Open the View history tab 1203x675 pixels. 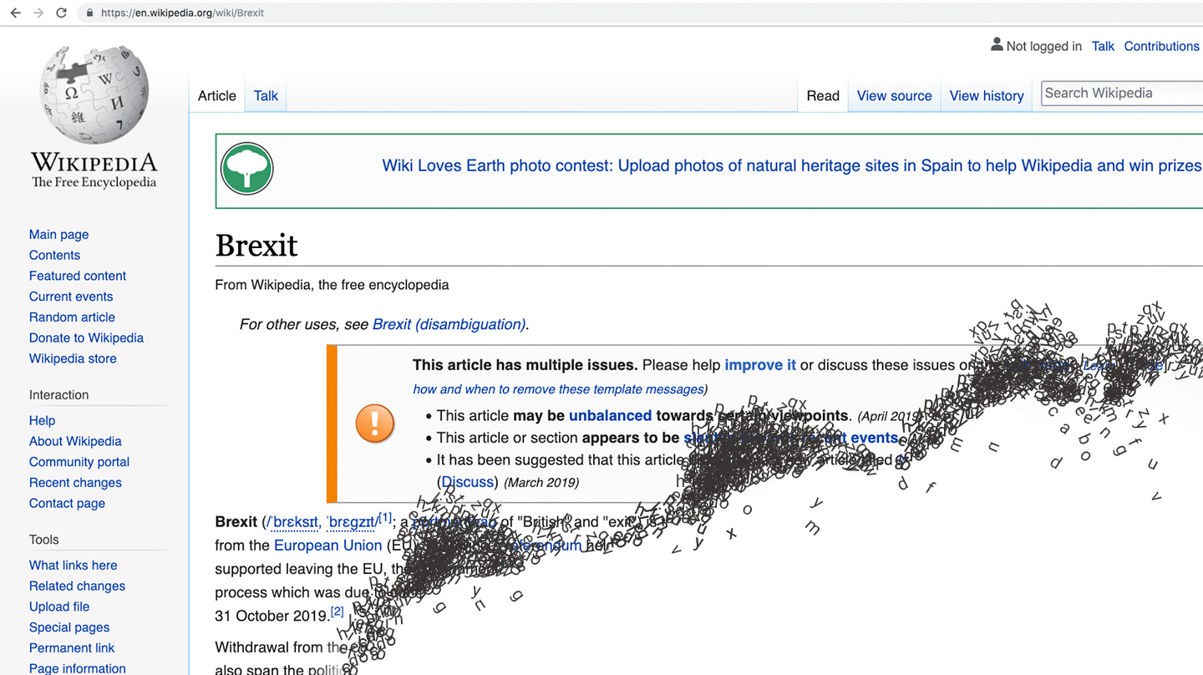pos(986,96)
